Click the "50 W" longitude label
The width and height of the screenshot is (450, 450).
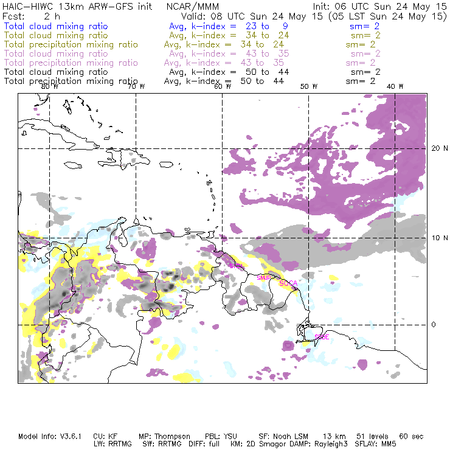309,86
